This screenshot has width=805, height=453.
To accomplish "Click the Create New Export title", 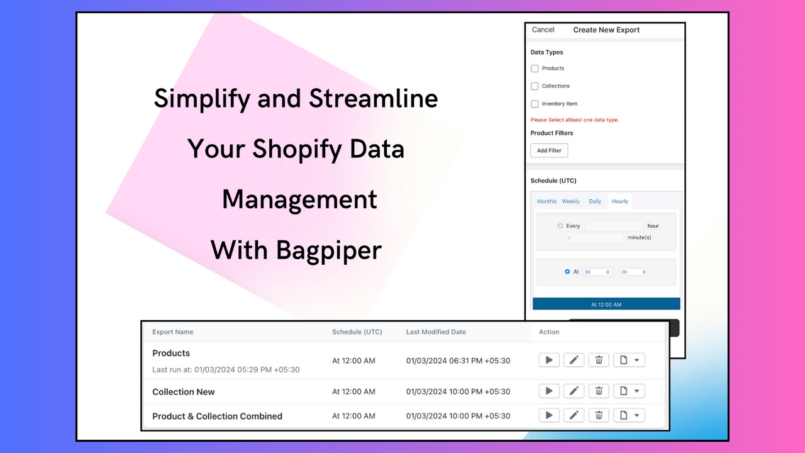I will pos(606,30).
